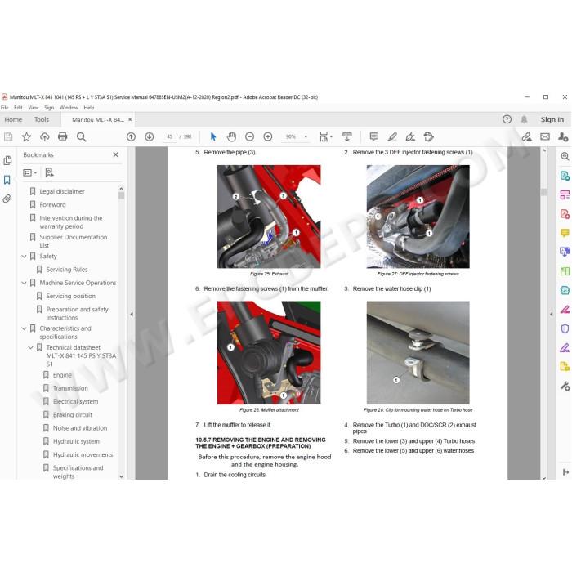The height and width of the screenshot is (572, 572).
Task: Open the File menu
Action: (x=4, y=108)
